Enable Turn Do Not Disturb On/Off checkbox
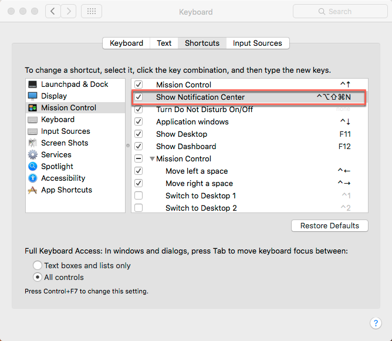This screenshot has height=341, width=392. click(x=138, y=110)
